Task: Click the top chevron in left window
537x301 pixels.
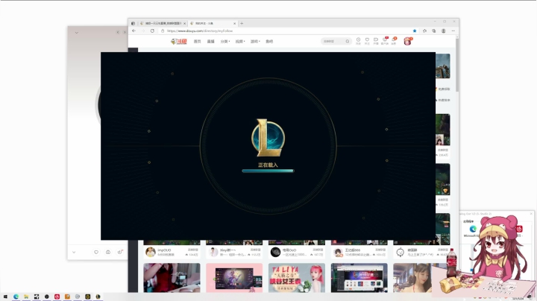Action: [76, 33]
